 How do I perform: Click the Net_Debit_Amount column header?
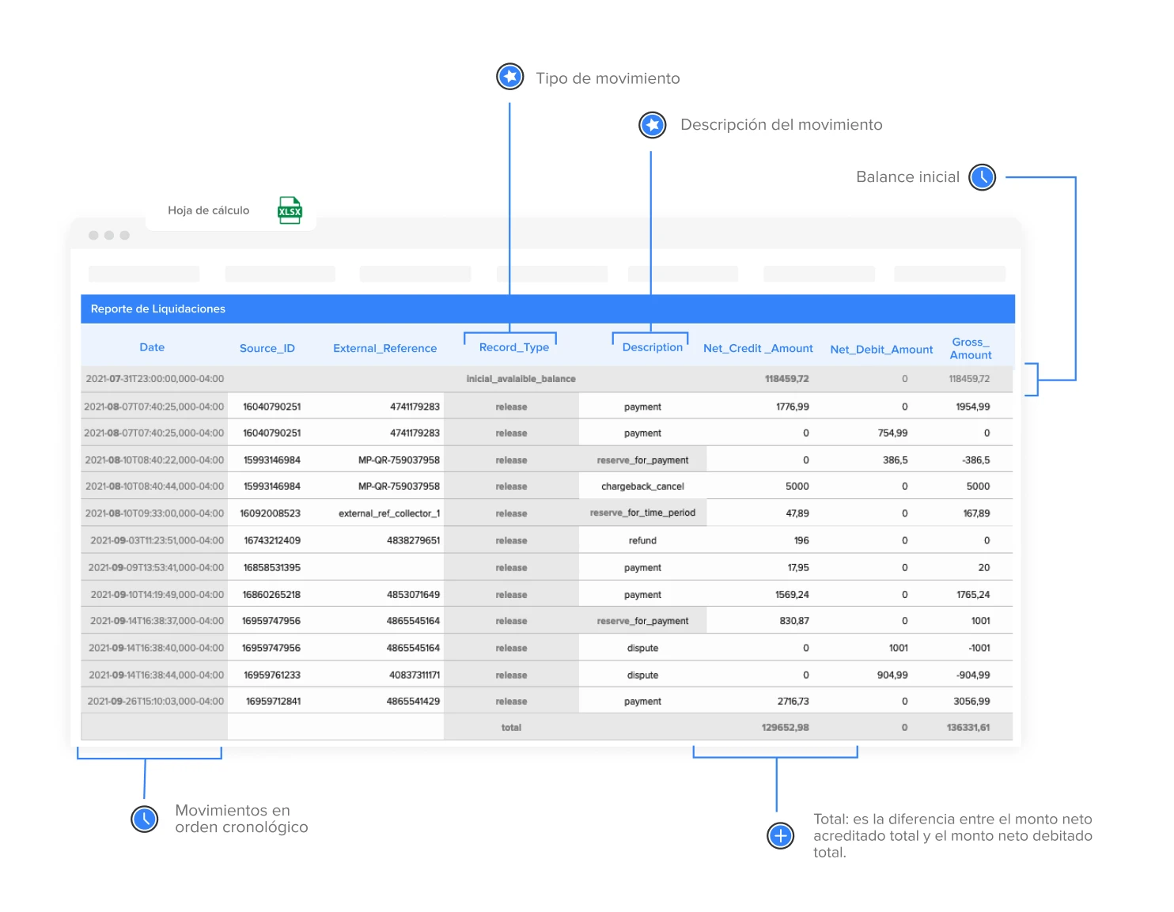[881, 349]
